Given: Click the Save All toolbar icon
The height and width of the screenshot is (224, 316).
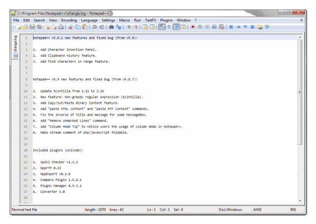Looking at the screenshot, I should point(39,27).
